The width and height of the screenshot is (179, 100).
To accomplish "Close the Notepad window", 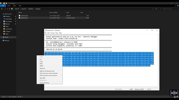I will point(157,30).
